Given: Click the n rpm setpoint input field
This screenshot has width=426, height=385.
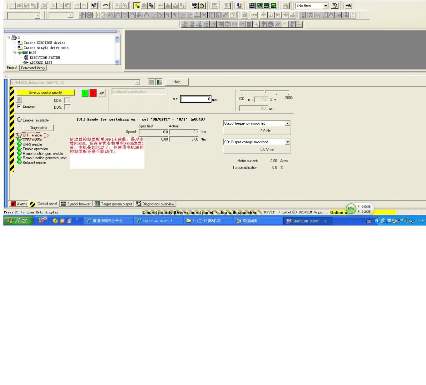Looking at the screenshot, I should coord(196,99).
